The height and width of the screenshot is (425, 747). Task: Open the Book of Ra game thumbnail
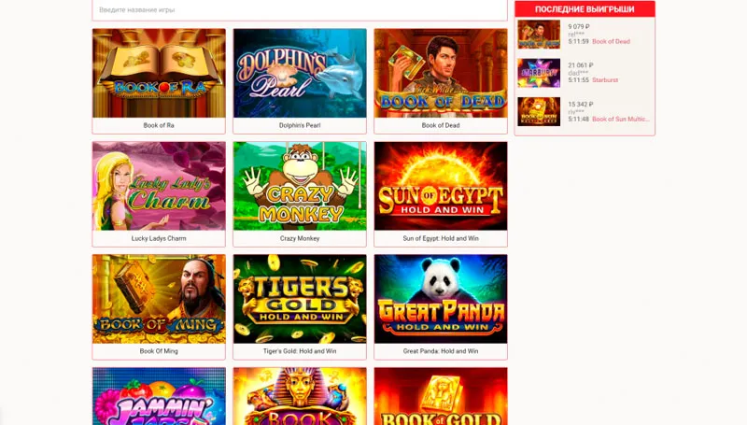[x=159, y=73]
